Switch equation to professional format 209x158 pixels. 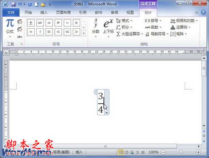coord(20,22)
